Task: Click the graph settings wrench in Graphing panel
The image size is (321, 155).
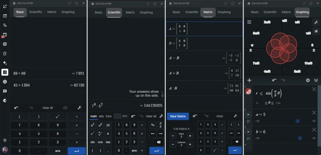Action: [x=316, y=22]
